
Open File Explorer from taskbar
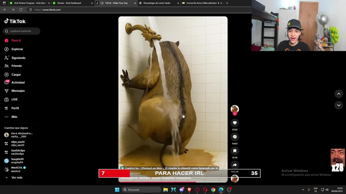[x=165, y=190]
